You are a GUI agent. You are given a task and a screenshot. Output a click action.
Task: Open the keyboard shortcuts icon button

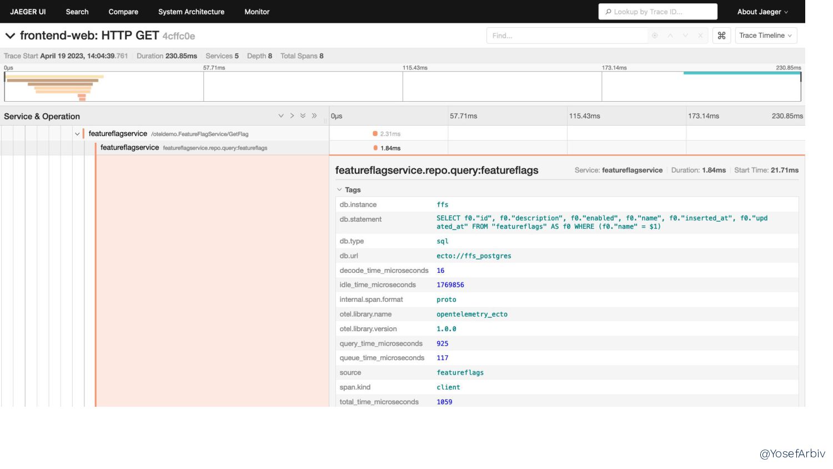coord(721,36)
